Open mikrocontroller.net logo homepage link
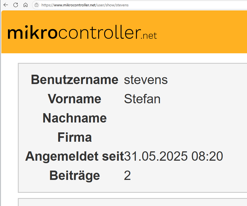 coord(82,32)
